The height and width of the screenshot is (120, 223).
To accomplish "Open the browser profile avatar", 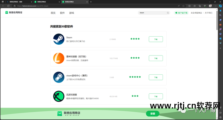I will pyautogui.click(x=210, y=6).
